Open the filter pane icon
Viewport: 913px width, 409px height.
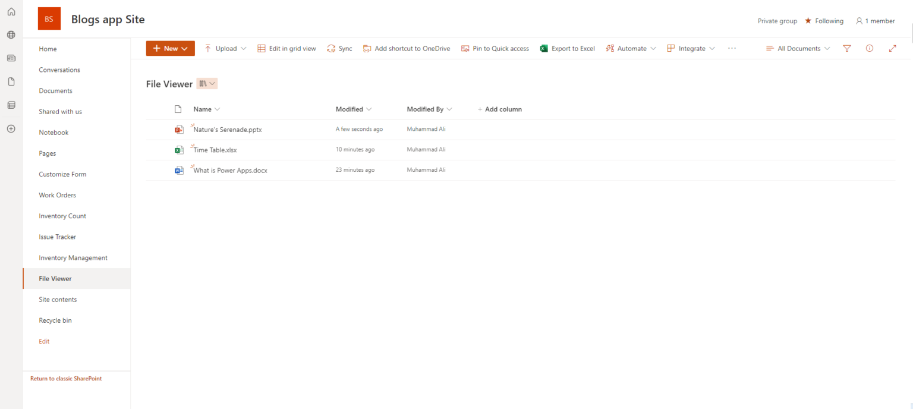click(x=846, y=48)
